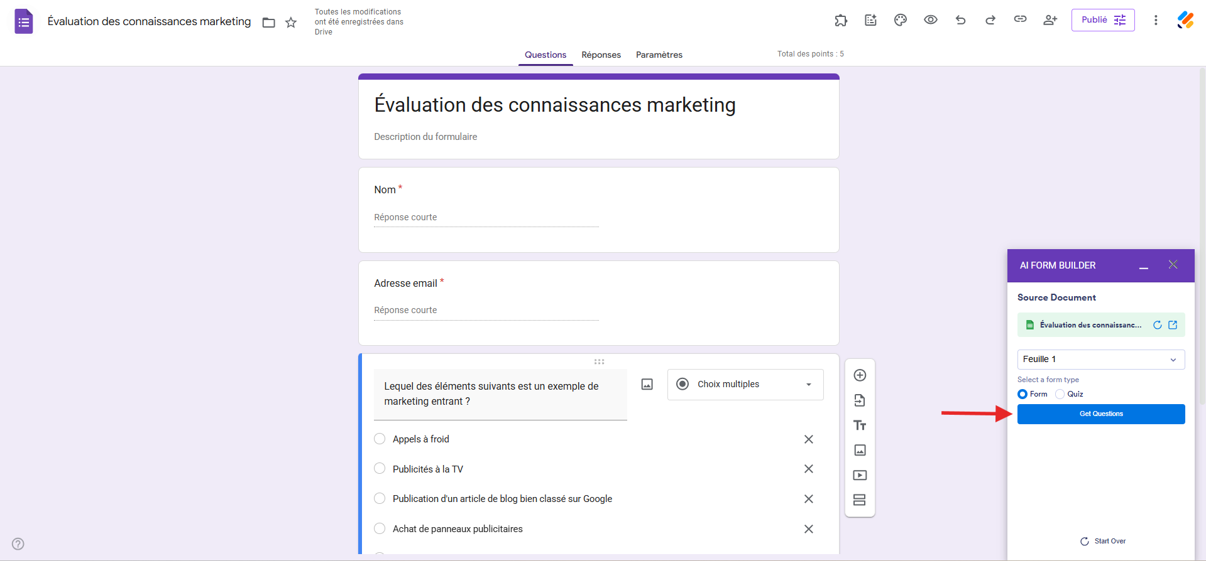Open the more options three-dot menu
Screen dimensions: 1206x561
(1156, 20)
